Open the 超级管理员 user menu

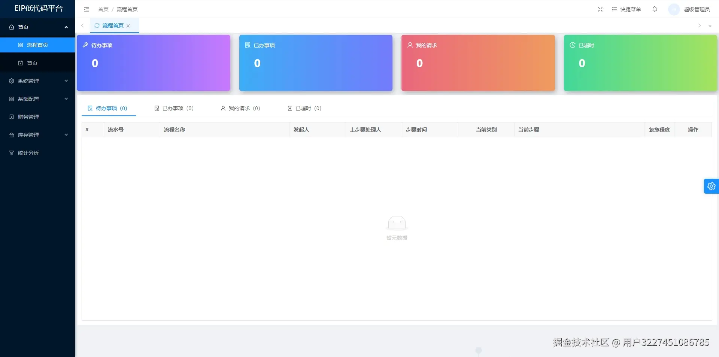[697, 9]
